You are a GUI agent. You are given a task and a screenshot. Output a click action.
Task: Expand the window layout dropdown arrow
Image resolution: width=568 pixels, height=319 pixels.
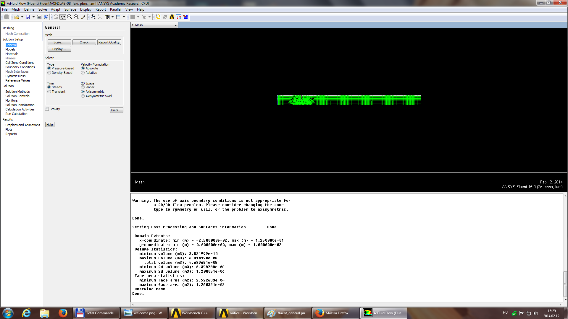click(x=124, y=17)
